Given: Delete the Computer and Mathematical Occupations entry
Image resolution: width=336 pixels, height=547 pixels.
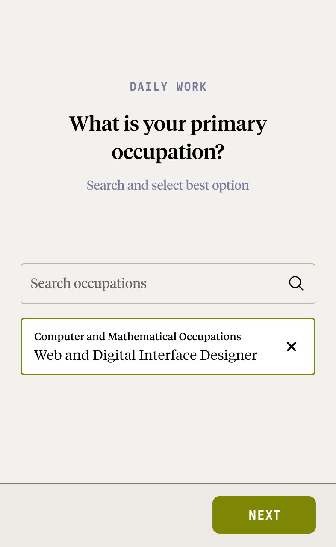Looking at the screenshot, I should point(292,347).
